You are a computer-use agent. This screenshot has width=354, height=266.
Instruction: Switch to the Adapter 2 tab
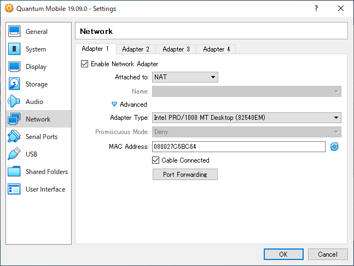(136, 49)
